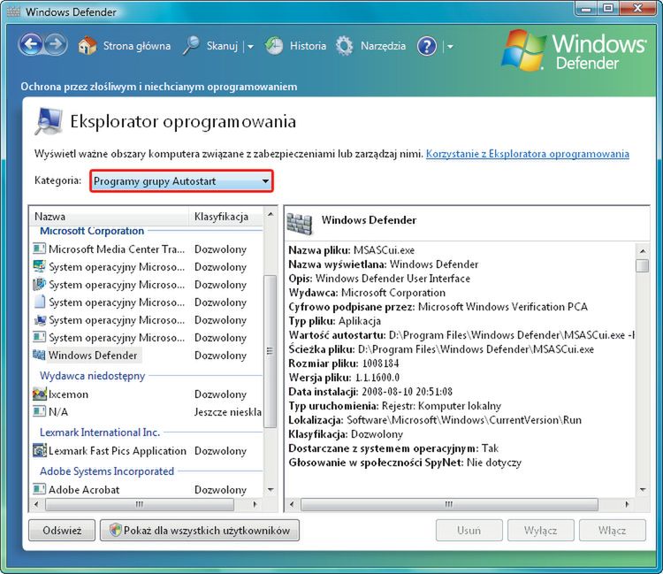This screenshot has width=663, height=574.
Task: Click the Usuń button
Action: point(469,530)
